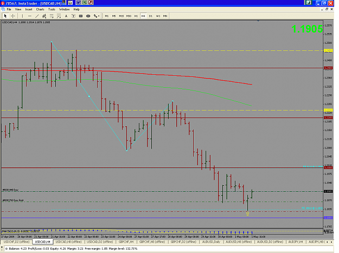Select the '#8981448 buy' order line label
This screenshot has height=253, width=339.
10,190
